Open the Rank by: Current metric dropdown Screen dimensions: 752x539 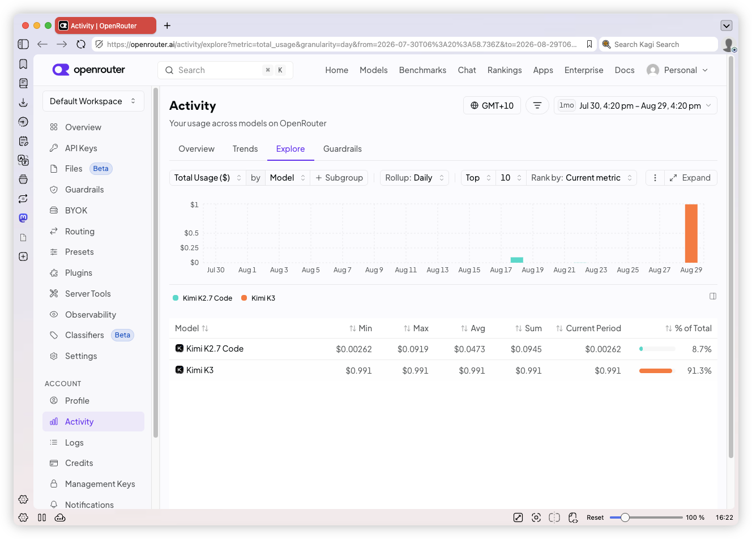click(582, 178)
